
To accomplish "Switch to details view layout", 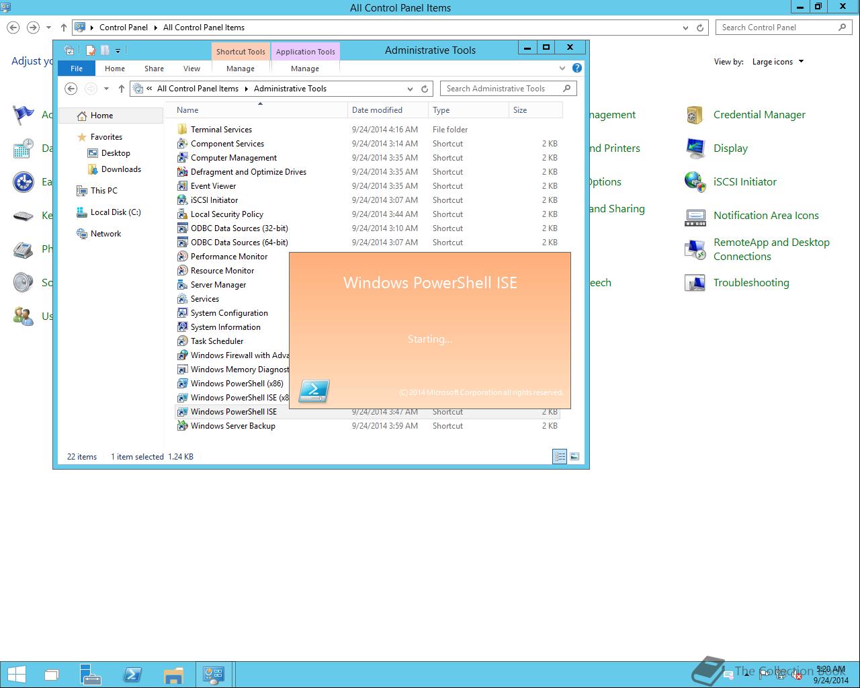I will click(560, 457).
